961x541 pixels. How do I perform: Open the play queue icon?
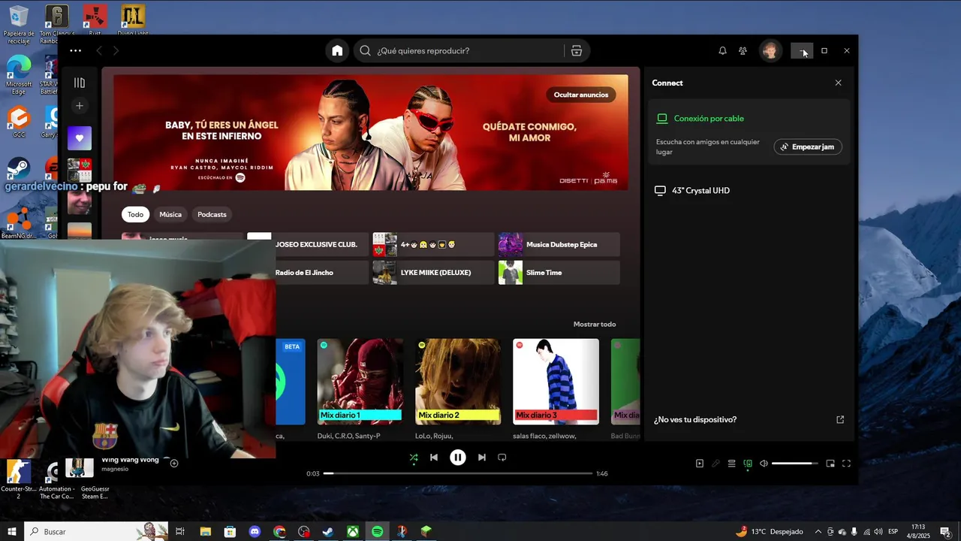731,464
